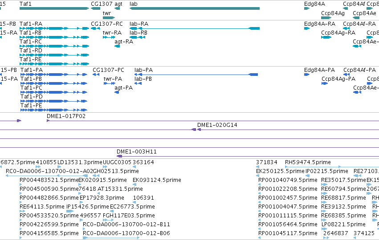Open the Ccp84Af-PA label
Viewport: 379px width, 240px height.
[360, 70]
